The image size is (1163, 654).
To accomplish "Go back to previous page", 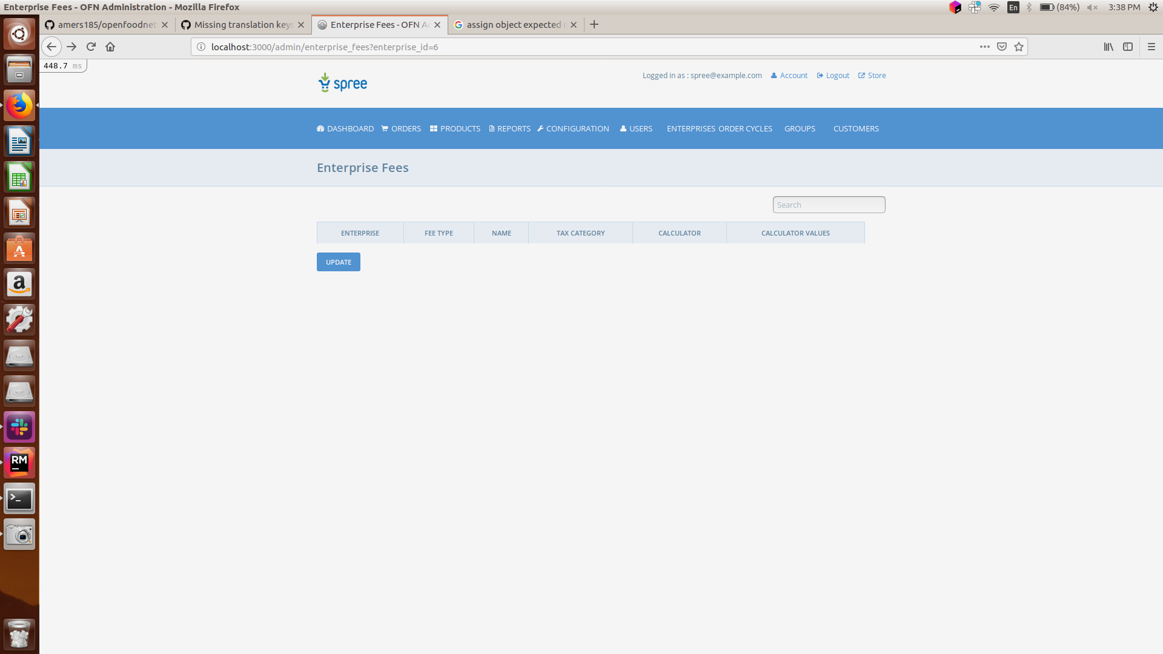I will point(51,47).
